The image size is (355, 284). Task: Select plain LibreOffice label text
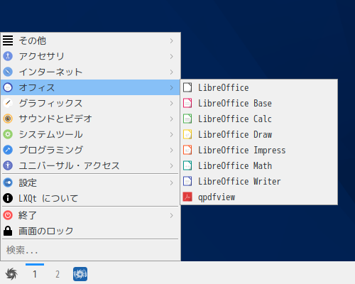point(224,87)
